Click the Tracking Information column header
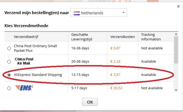This screenshot has width=183, height=112. click(x=151, y=37)
